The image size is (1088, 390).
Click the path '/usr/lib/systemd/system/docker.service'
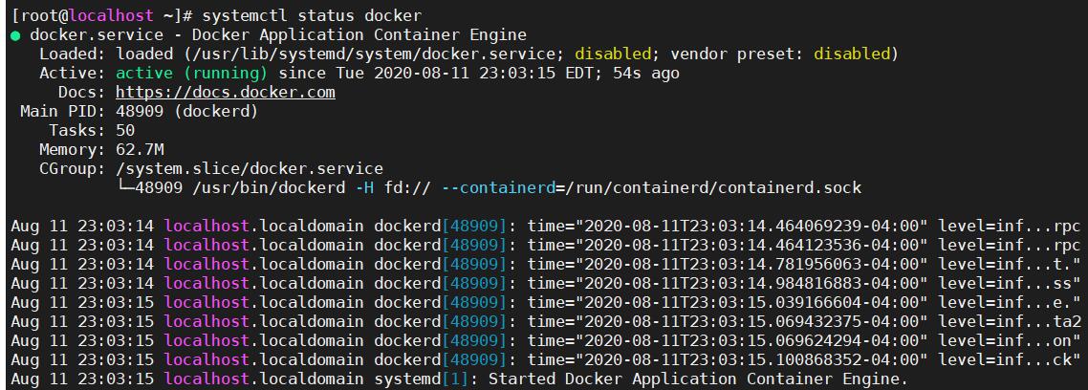pyautogui.click(x=373, y=54)
